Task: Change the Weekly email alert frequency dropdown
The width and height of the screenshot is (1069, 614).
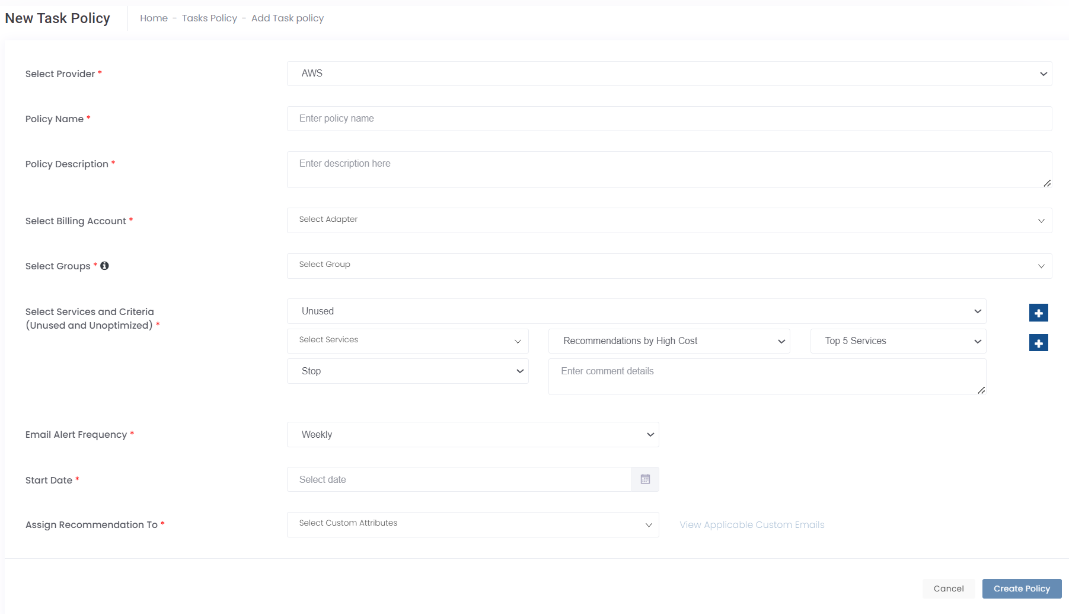Action: (473, 435)
